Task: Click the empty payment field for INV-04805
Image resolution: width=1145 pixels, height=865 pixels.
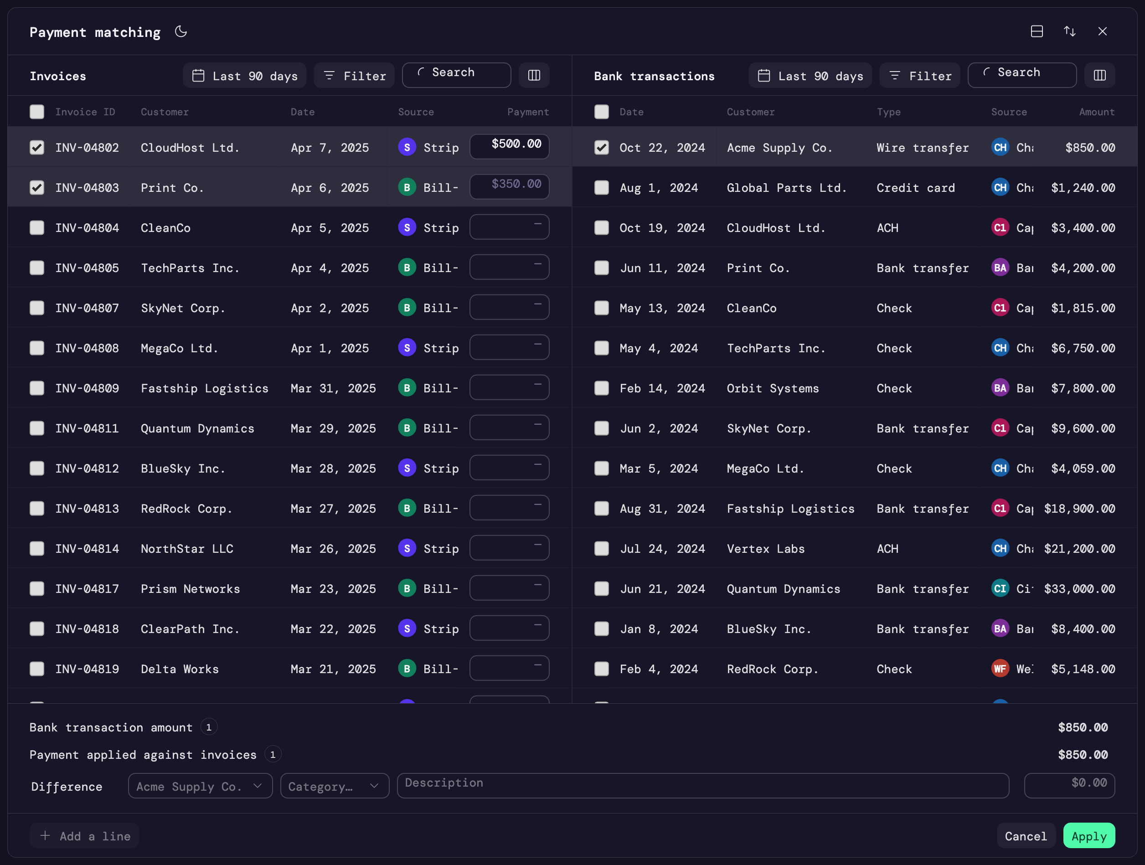Action: pos(509,267)
